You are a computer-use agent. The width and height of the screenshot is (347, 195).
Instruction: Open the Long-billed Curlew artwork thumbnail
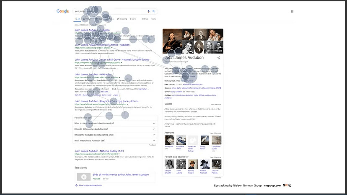point(216,140)
